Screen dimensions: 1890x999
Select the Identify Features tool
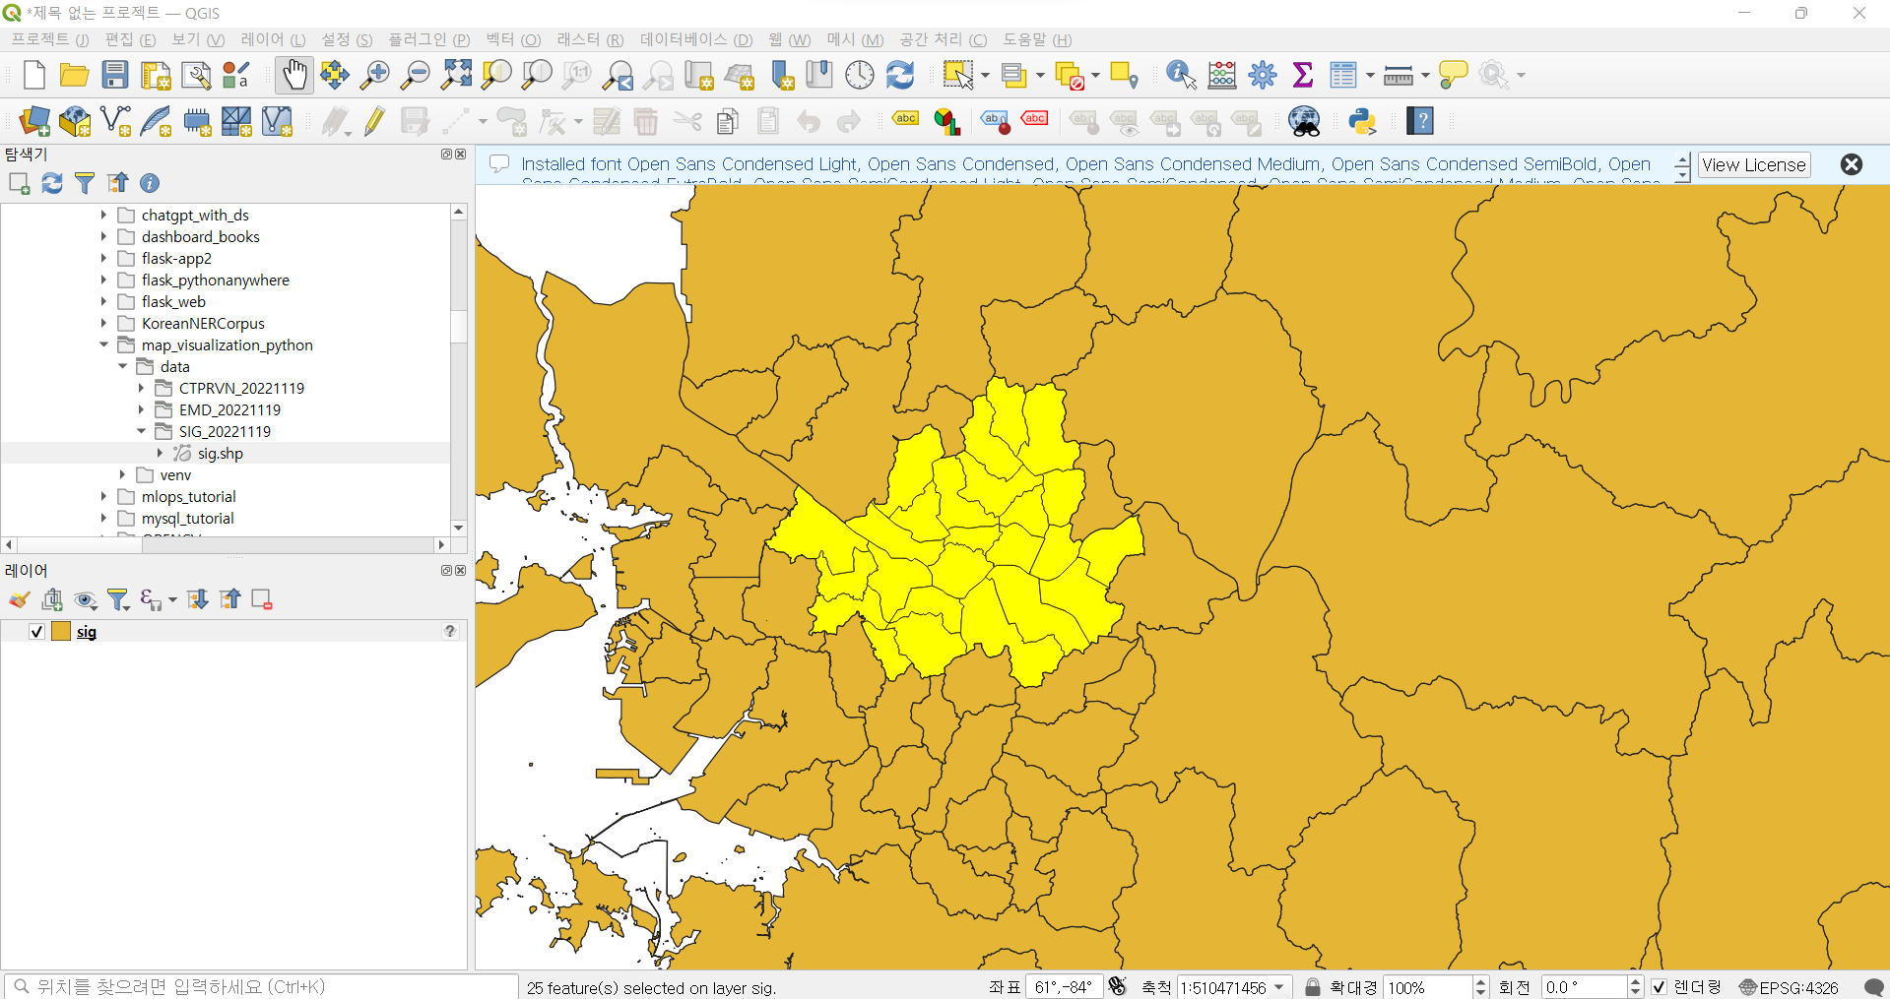1181,75
